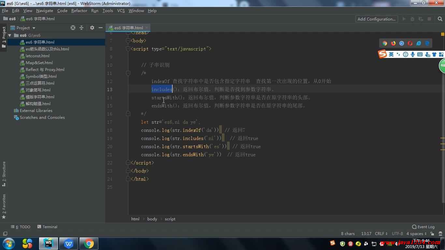Click the Sogou microphone voice input
Screen dimensions: 445x250
(413, 54)
